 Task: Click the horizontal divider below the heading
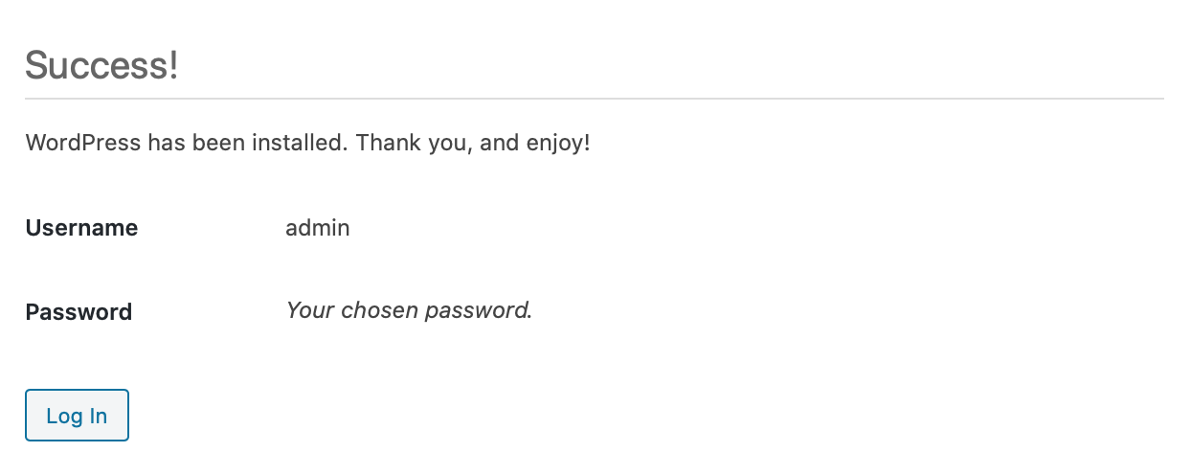pos(594,99)
